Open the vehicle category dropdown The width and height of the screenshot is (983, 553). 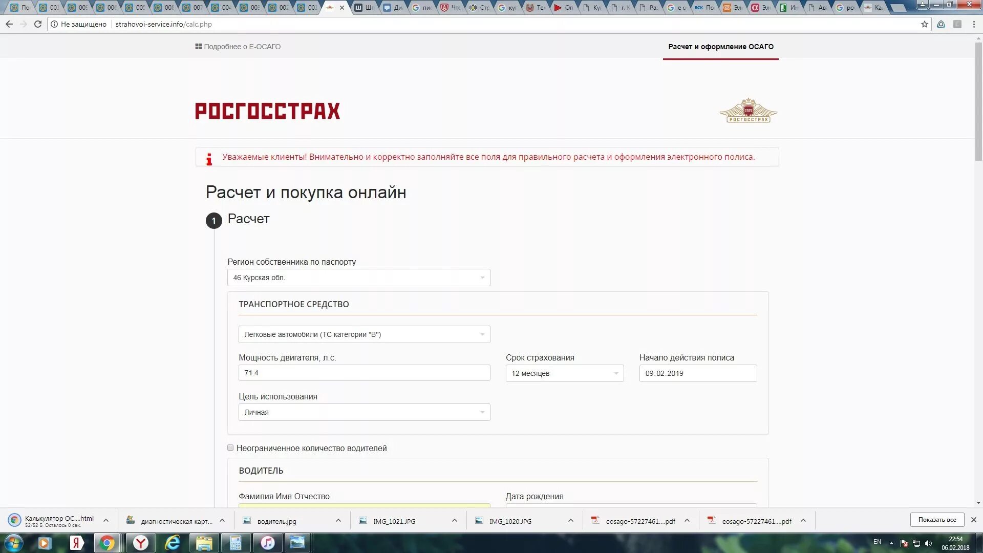(x=364, y=334)
